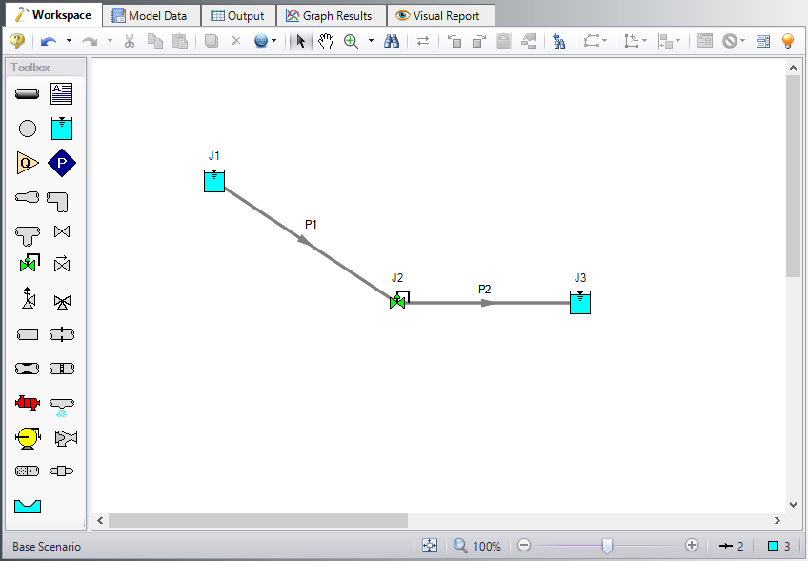Choose the red heat exchanger tool
Viewport: 808px width, 561px height.
point(28,402)
